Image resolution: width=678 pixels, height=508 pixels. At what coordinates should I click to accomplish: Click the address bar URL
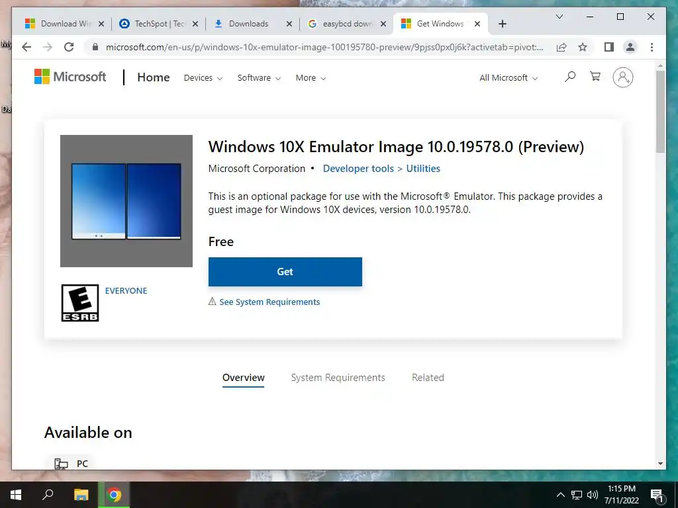[324, 47]
